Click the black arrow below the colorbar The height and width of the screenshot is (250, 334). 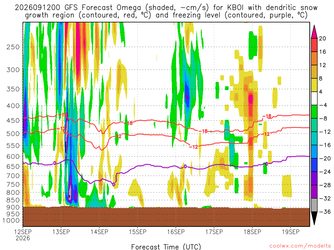[x=314, y=218]
